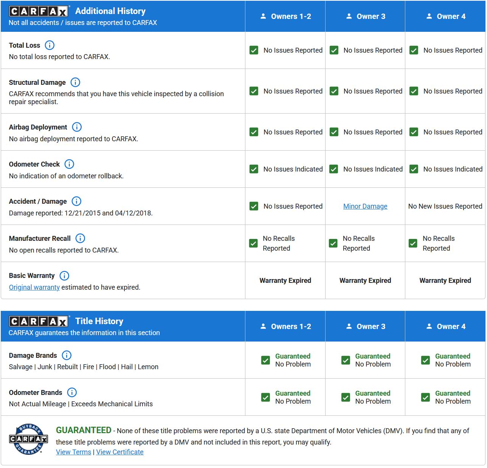Show the Manufacturer Recall info tooltip icon
The height and width of the screenshot is (468, 487).
pyautogui.click(x=80, y=239)
